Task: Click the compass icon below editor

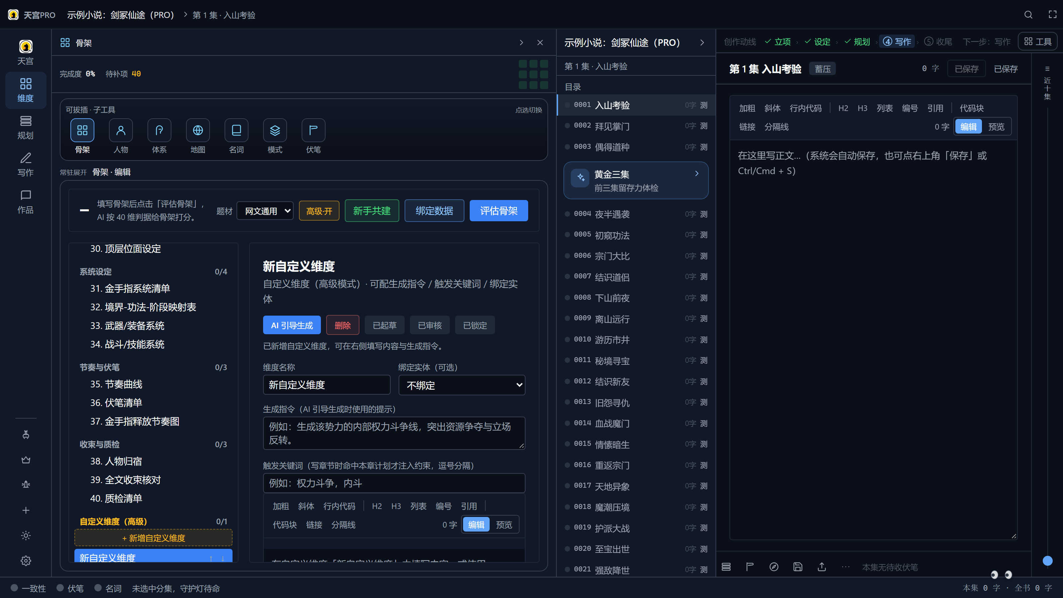Action: coord(774,567)
